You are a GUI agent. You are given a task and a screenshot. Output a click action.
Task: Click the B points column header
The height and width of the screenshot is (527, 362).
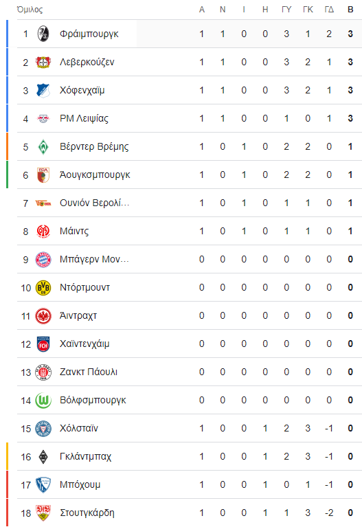pyautogui.click(x=350, y=10)
